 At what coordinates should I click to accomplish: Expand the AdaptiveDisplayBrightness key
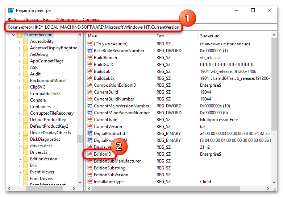pyautogui.click(x=20, y=48)
